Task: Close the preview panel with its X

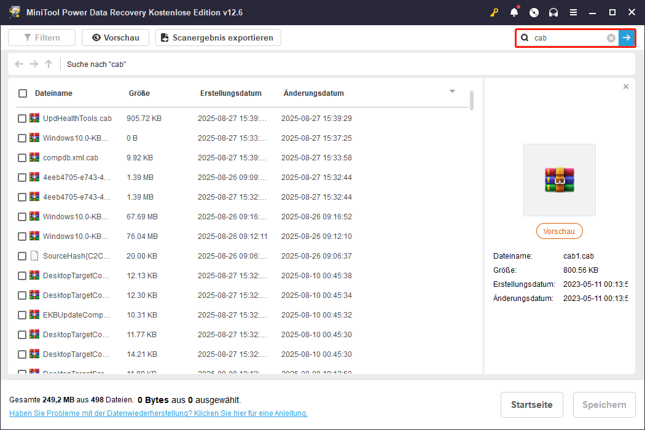Action: click(626, 87)
